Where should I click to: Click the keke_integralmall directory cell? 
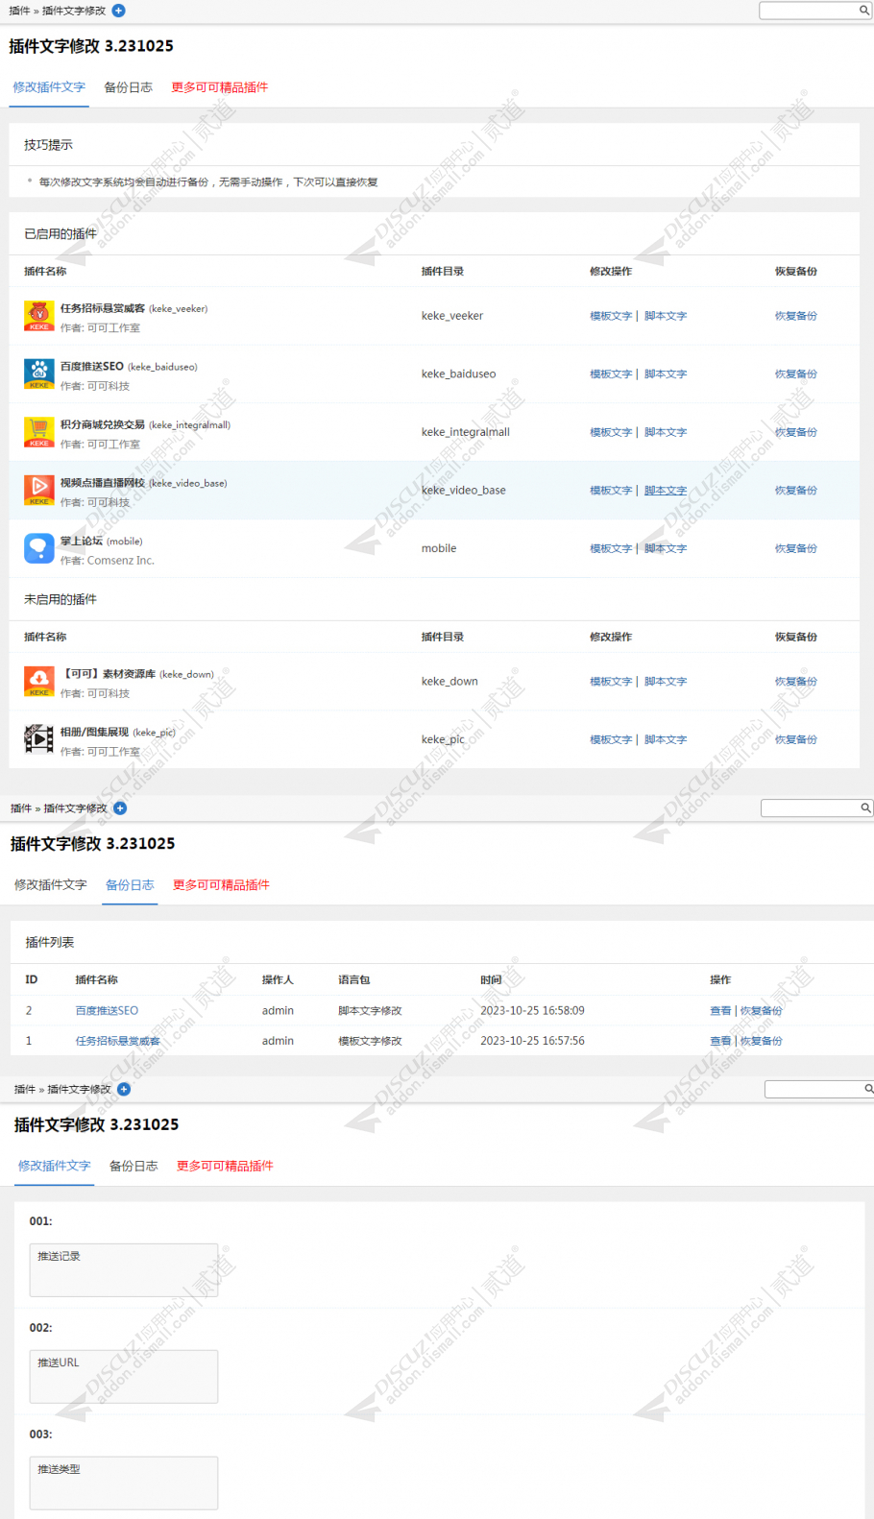click(465, 432)
